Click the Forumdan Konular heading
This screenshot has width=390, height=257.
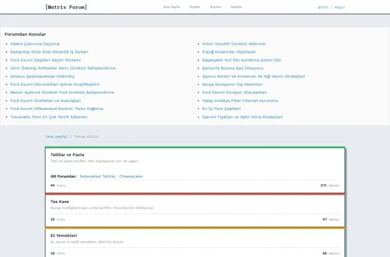[x=25, y=34]
